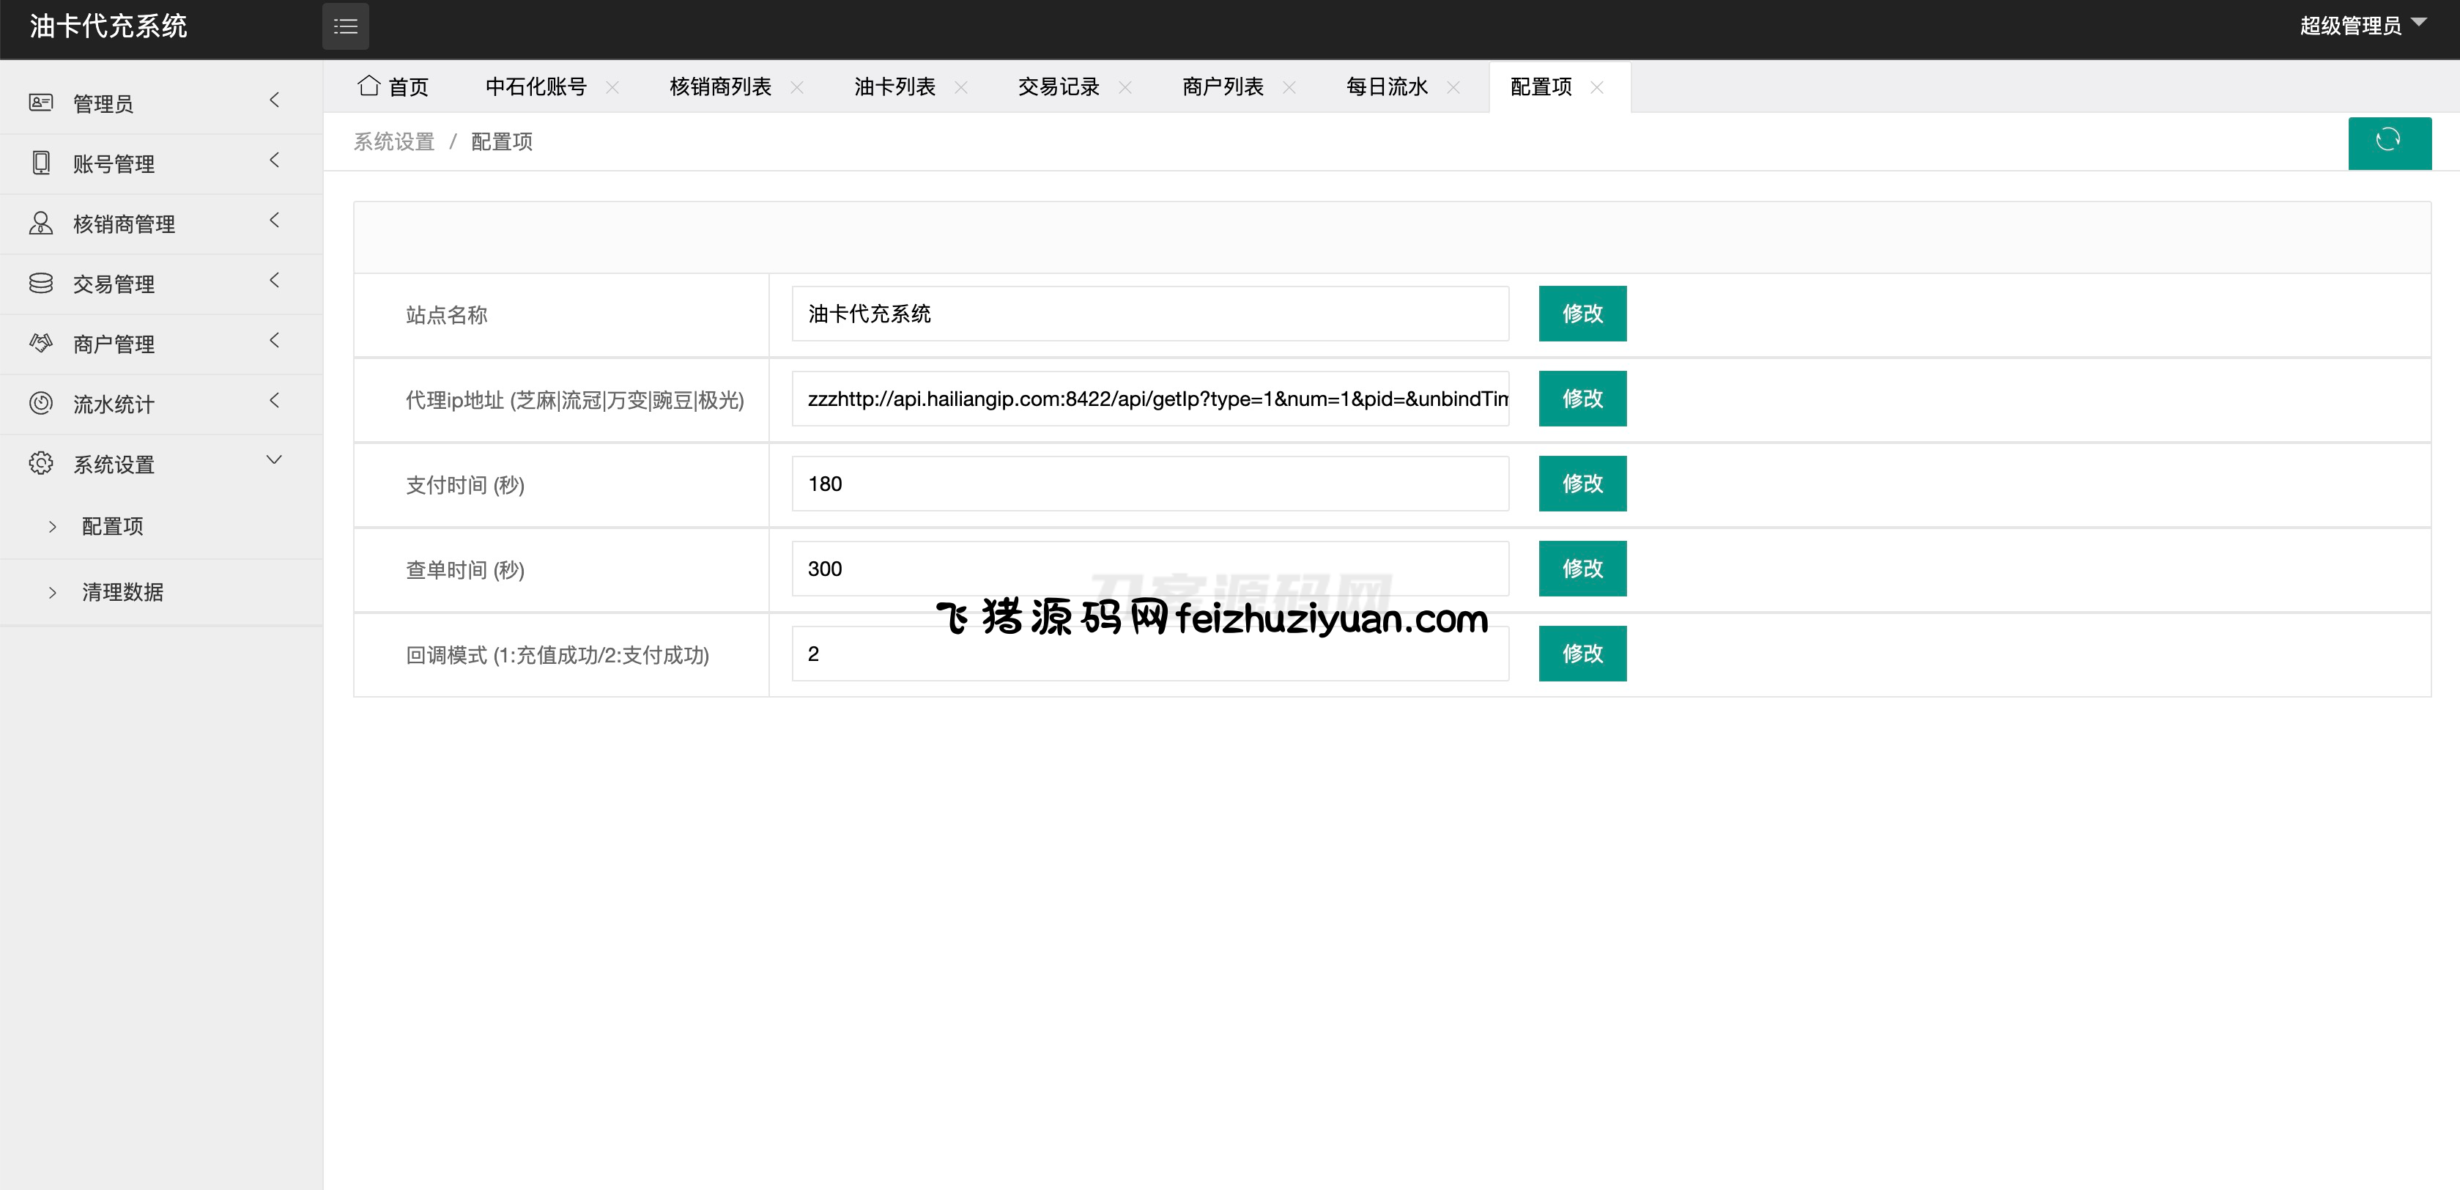2460x1190 pixels.
Task: Click the 交易管理 coins stack icon
Action: tap(41, 283)
